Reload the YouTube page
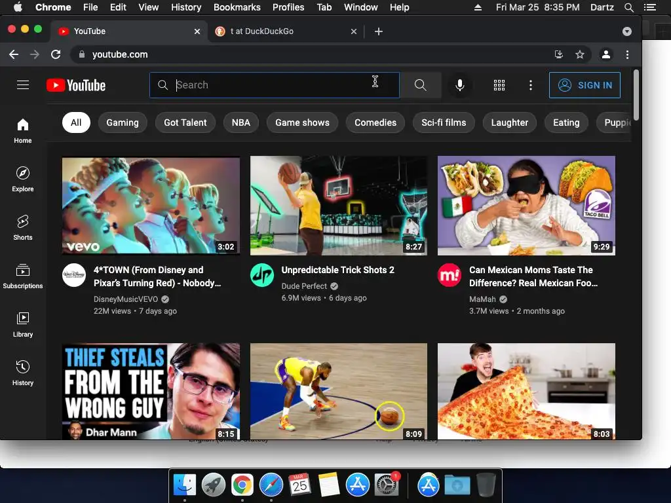 click(56, 54)
